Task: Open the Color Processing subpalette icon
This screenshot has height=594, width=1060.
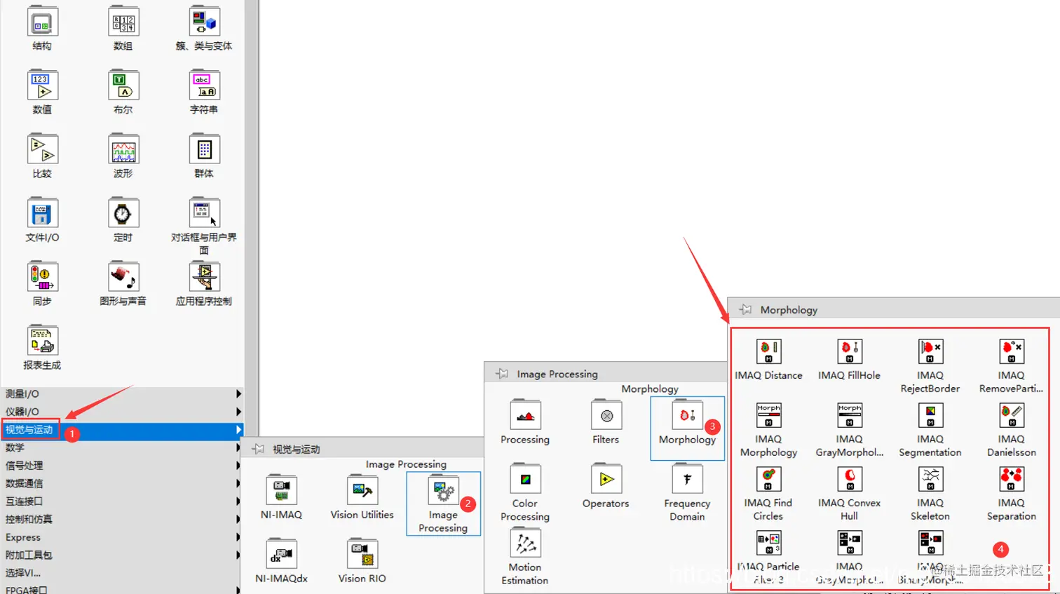Action: [525, 479]
